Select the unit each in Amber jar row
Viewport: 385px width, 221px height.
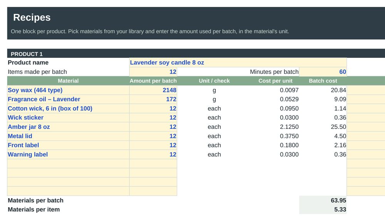point(214,127)
